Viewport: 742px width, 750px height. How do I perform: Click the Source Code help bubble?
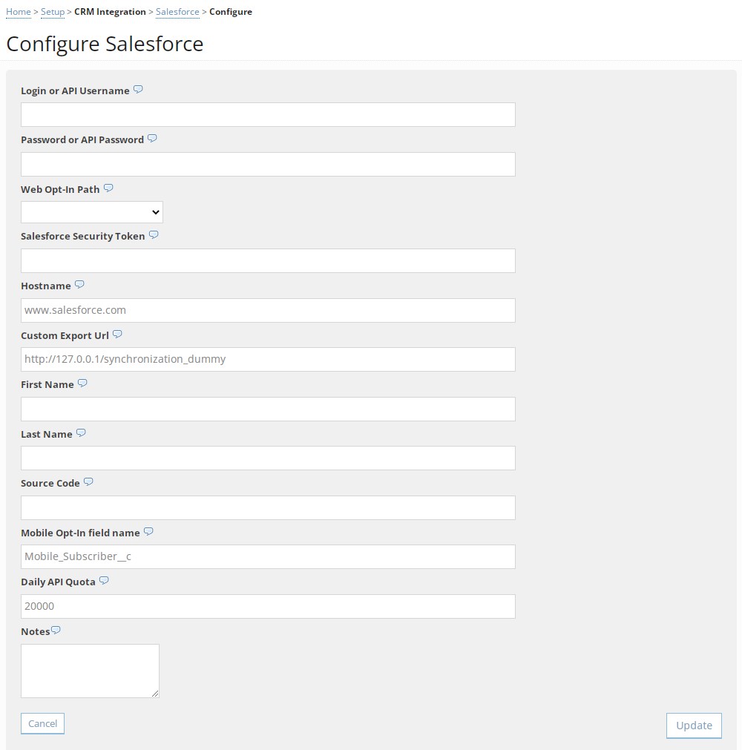(88, 481)
